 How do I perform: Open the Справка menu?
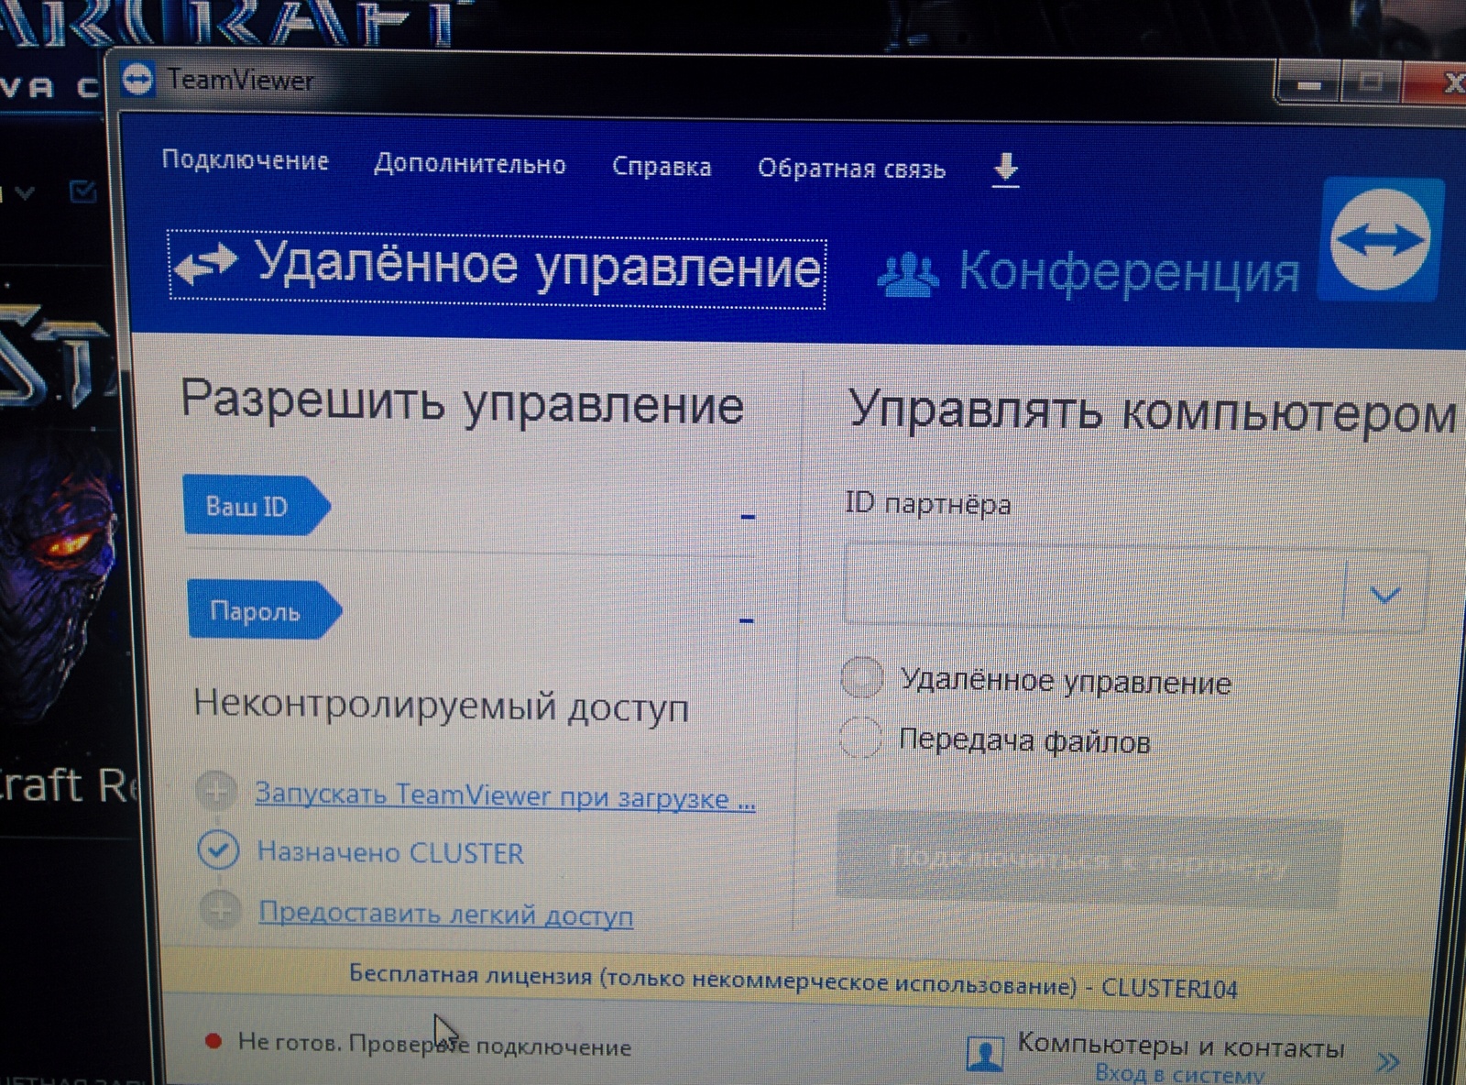(x=662, y=168)
